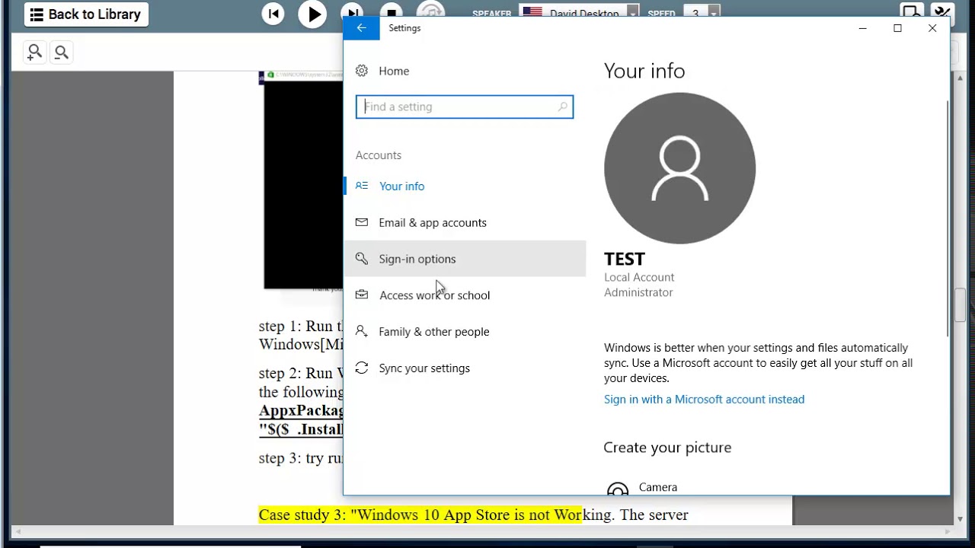Click the Create your picture heading

click(667, 448)
